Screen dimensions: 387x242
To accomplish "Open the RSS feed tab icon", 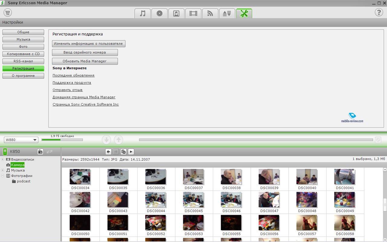I will [210, 13].
